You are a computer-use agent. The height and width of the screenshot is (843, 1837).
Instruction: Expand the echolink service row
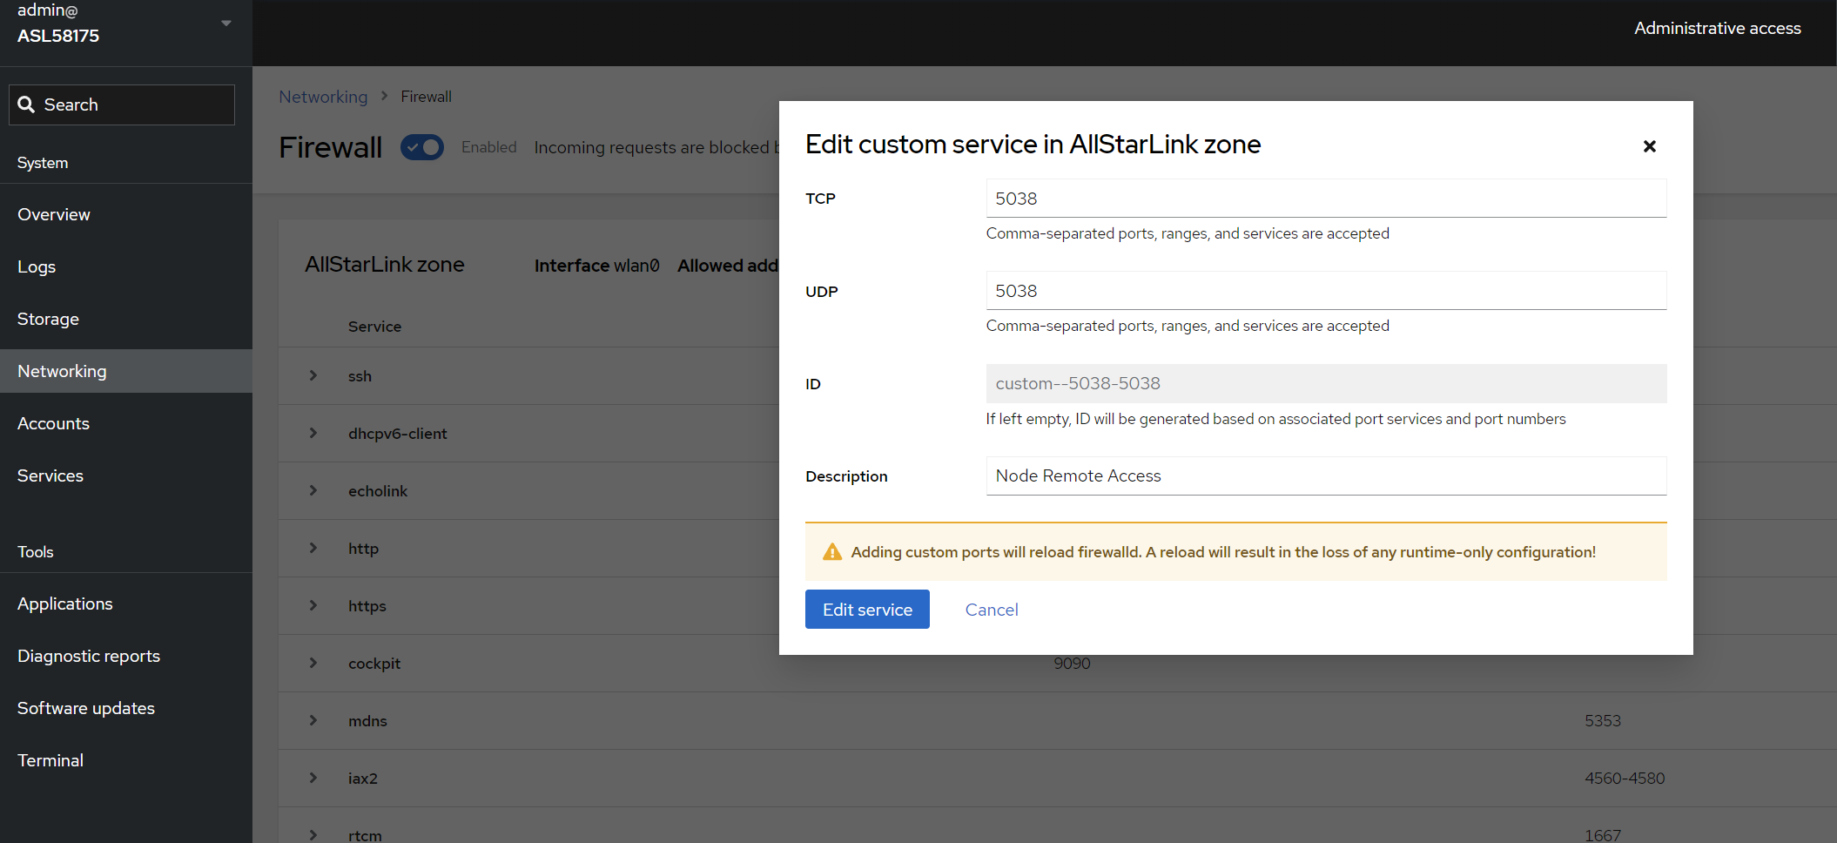point(313,490)
